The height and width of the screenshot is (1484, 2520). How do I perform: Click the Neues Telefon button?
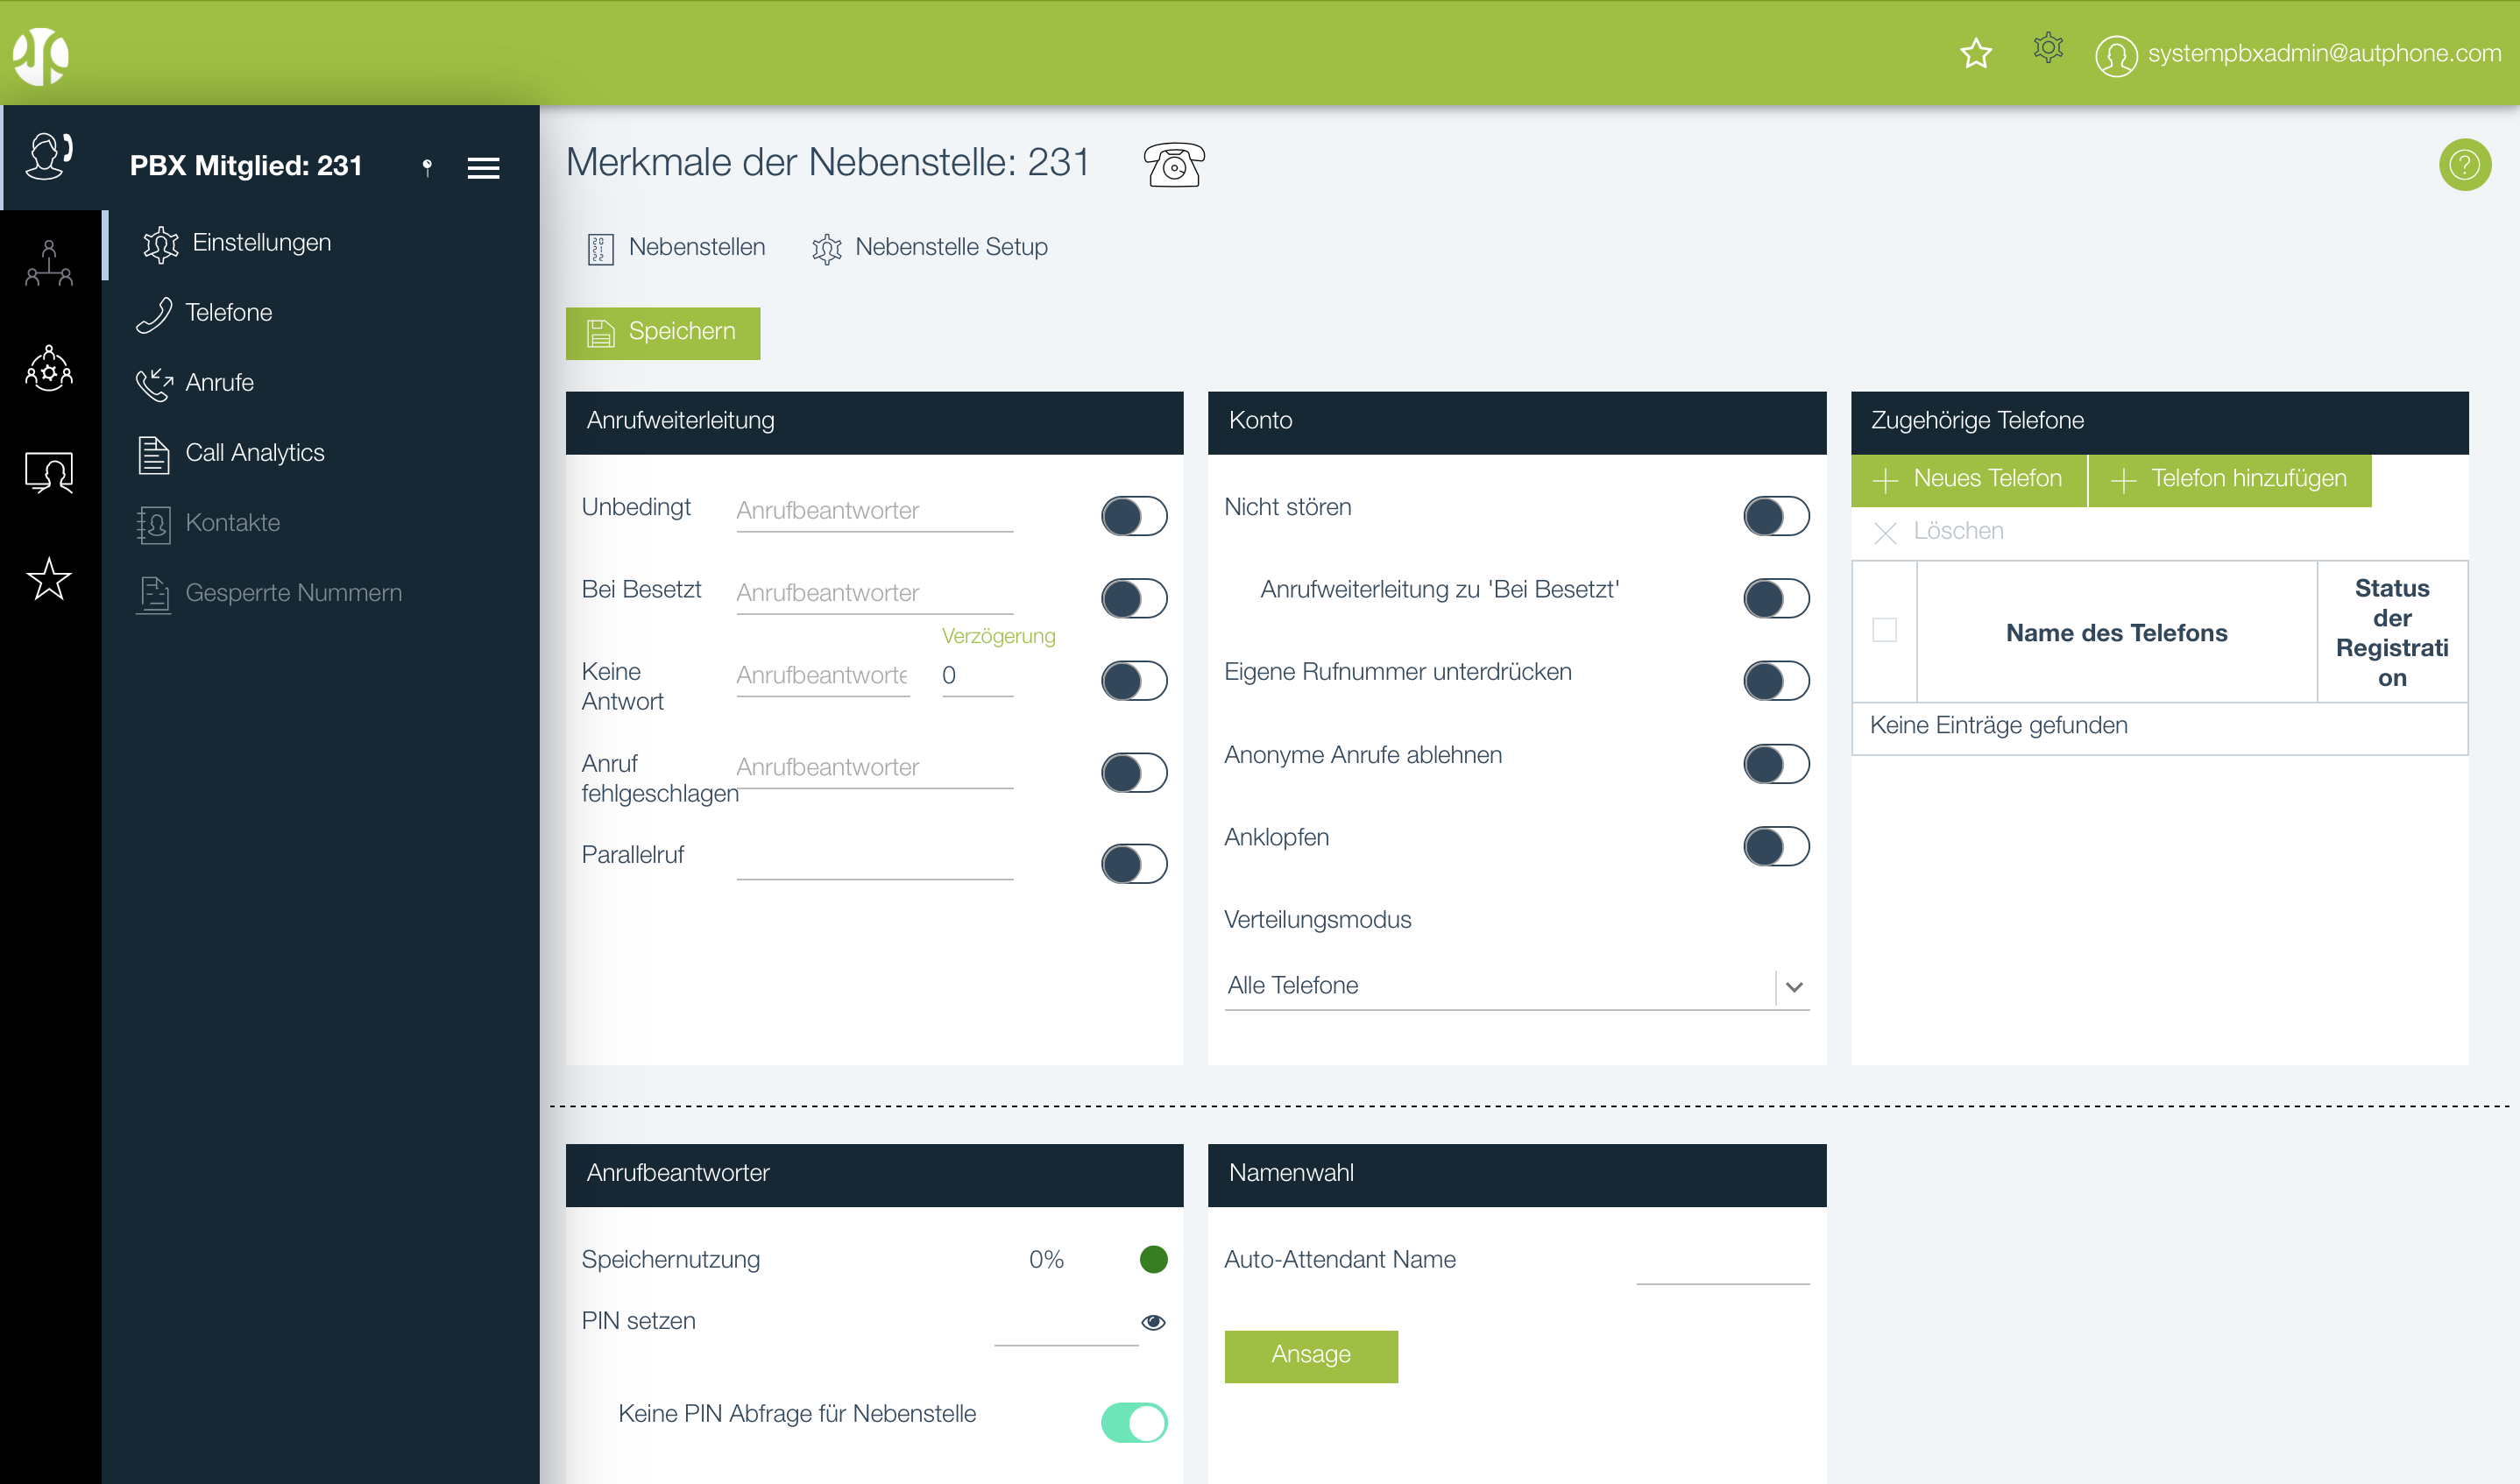pyautogui.click(x=1968, y=479)
